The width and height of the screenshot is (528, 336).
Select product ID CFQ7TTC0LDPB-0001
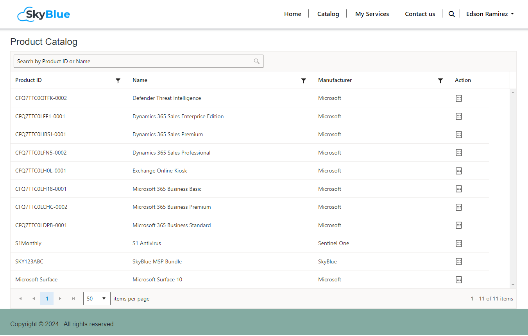tap(41, 225)
